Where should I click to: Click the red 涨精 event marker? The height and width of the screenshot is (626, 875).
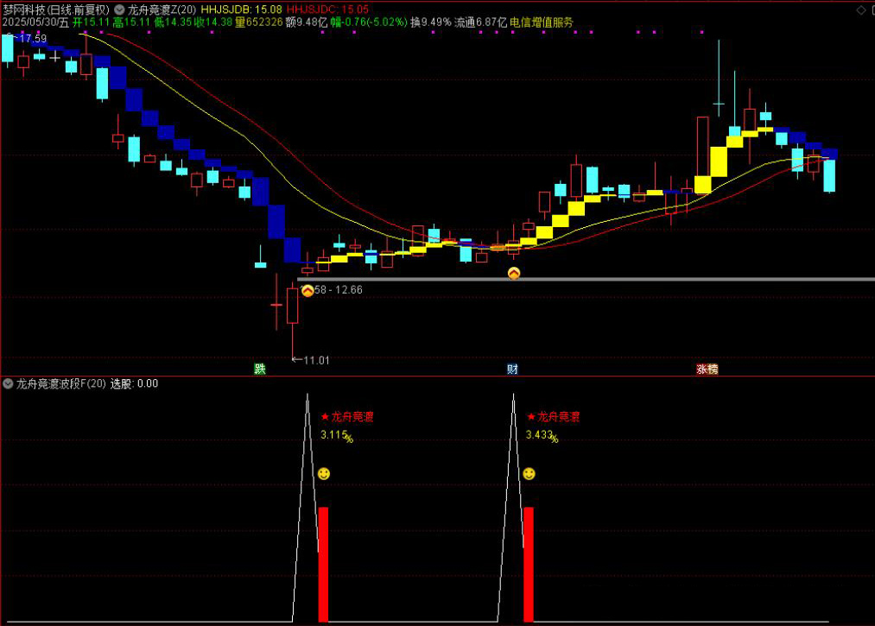coord(707,369)
